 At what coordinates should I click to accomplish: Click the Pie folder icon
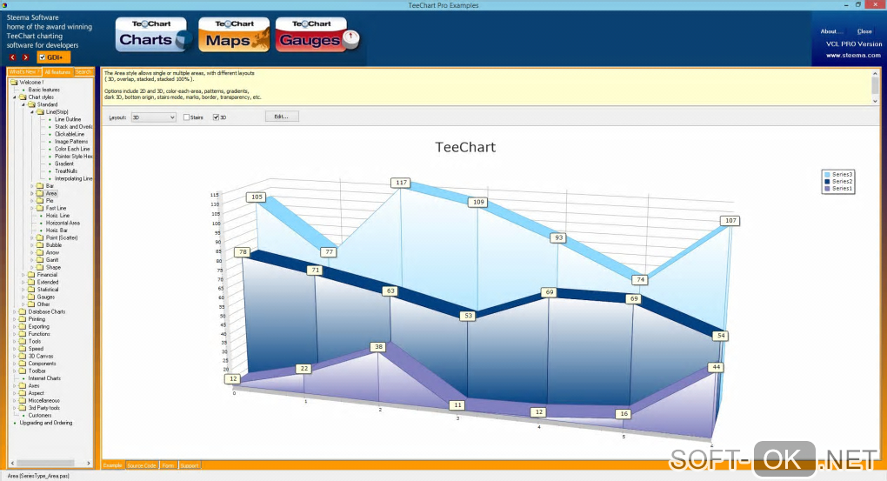coord(40,200)
